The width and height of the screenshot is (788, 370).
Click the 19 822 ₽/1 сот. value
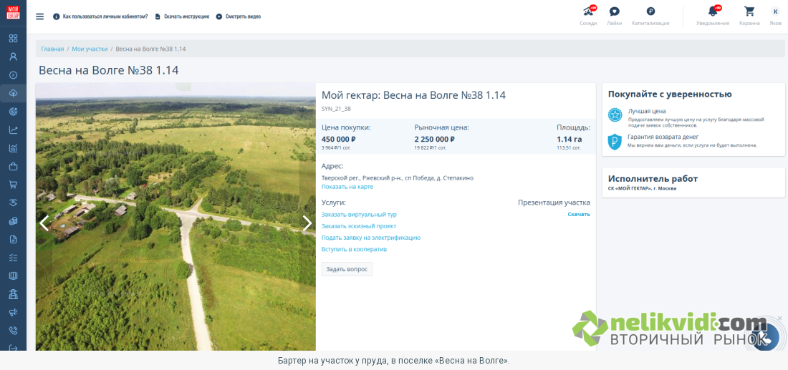coord(431,148)
